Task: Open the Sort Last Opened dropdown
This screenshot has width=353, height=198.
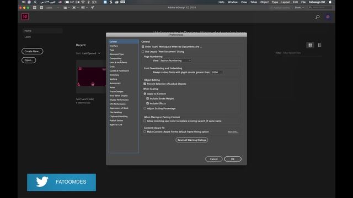Action: [x=91, y=53]
